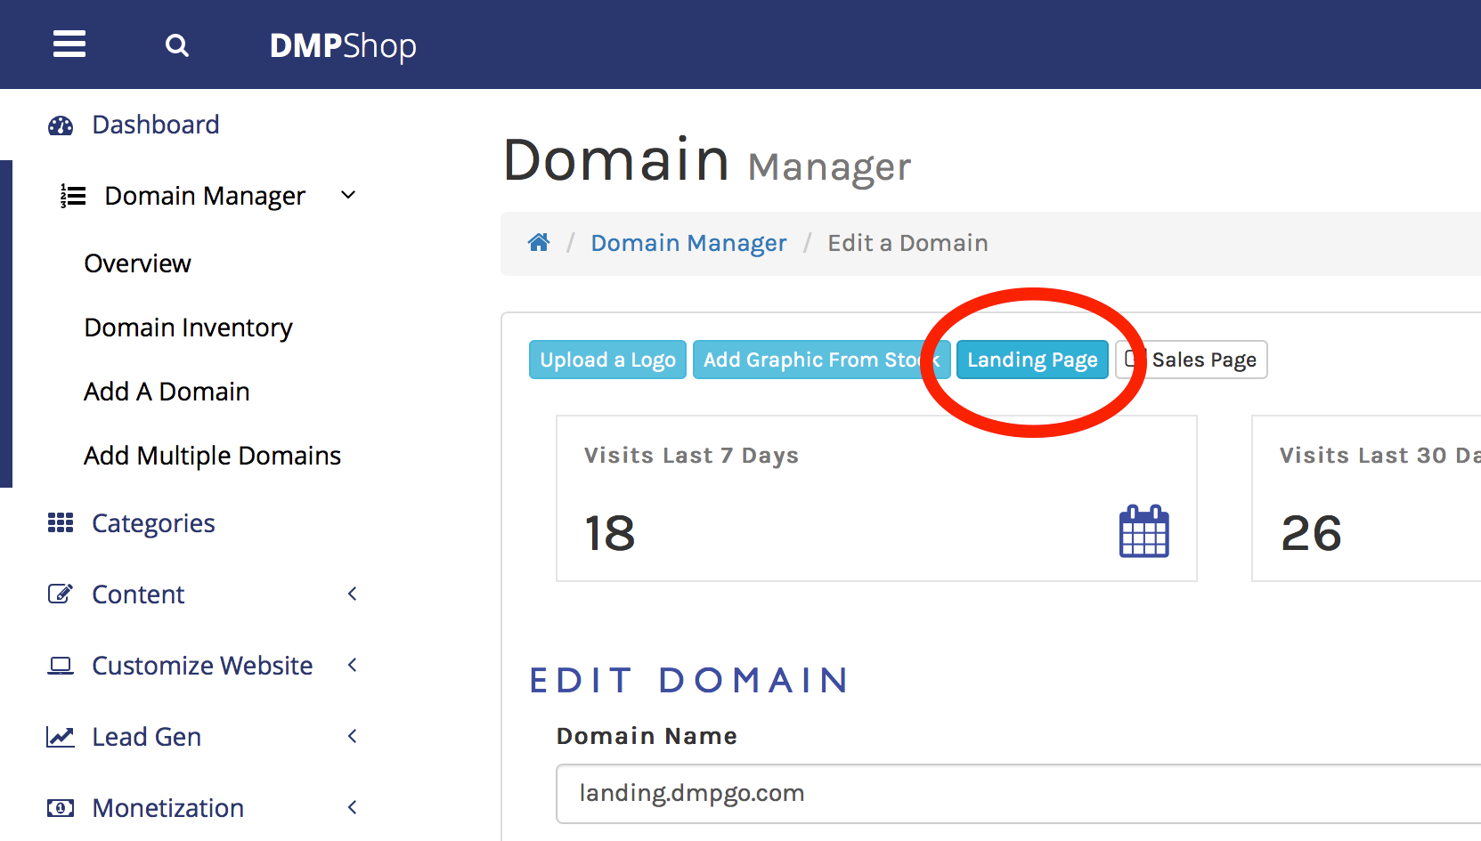1481x841 pixels.
Task: Expand the Customize Website chevron
Action: pos(353,666)
